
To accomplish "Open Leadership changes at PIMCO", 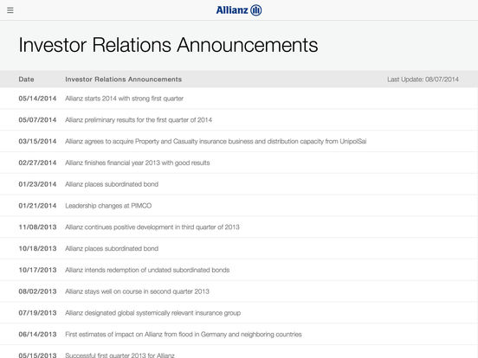I will tap(239, 206).
